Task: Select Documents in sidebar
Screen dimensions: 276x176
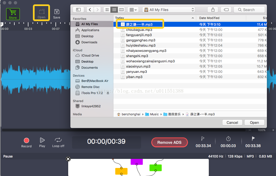Action: 92,68
